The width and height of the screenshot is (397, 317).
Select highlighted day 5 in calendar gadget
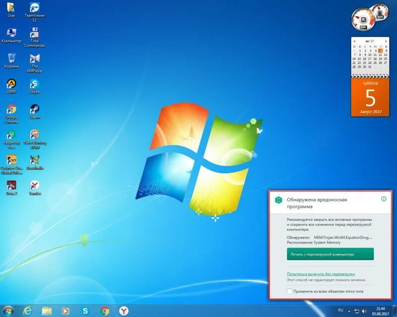click(380, 51)
